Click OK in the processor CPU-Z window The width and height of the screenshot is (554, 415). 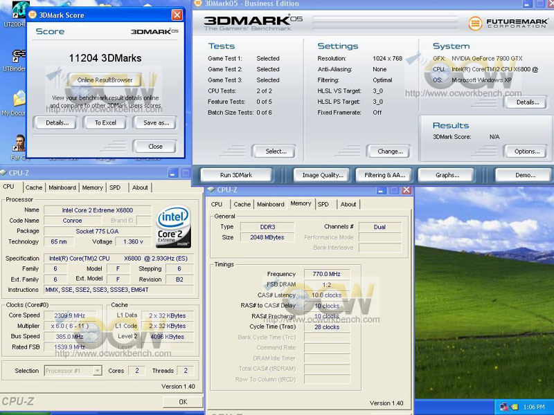click(x=183, y=402)
